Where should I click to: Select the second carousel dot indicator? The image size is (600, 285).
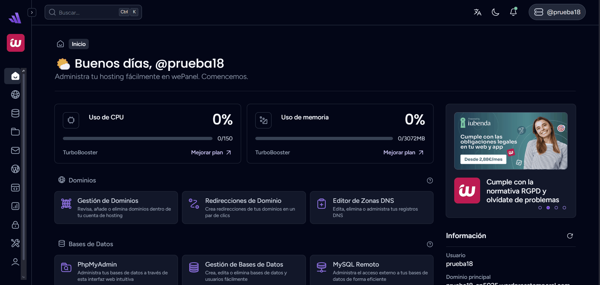[548, 208]
